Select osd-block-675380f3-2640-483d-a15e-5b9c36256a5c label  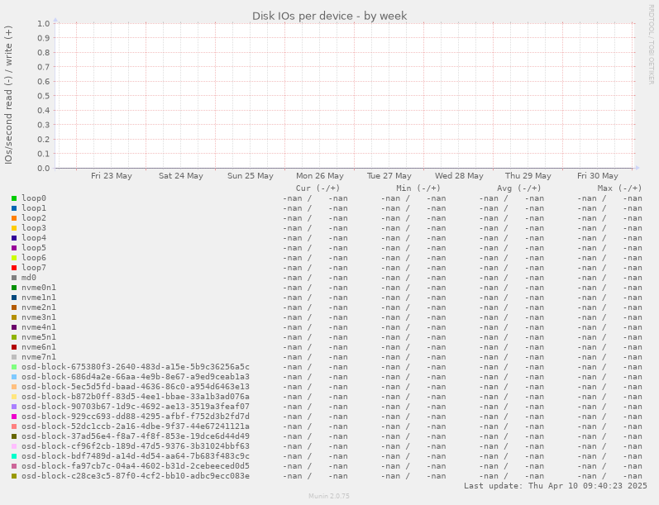pos(136,367)
